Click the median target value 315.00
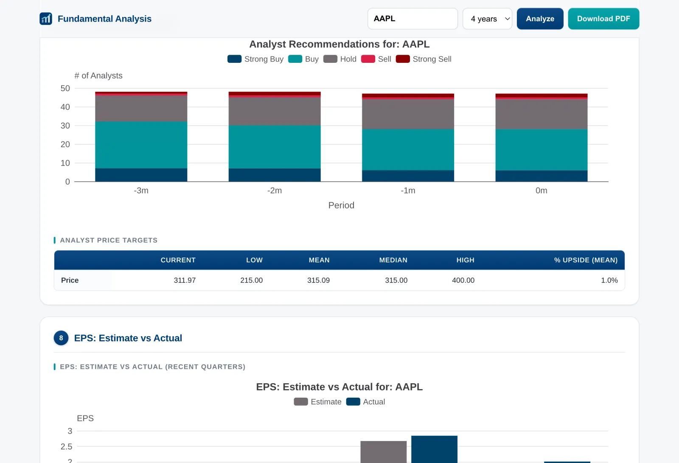The width and height of the screenshot is (679, 463). pos(396,280)
